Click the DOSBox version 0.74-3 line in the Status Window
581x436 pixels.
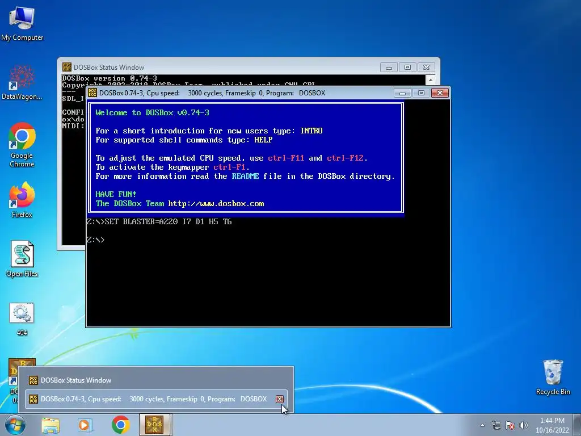point(110,78)
